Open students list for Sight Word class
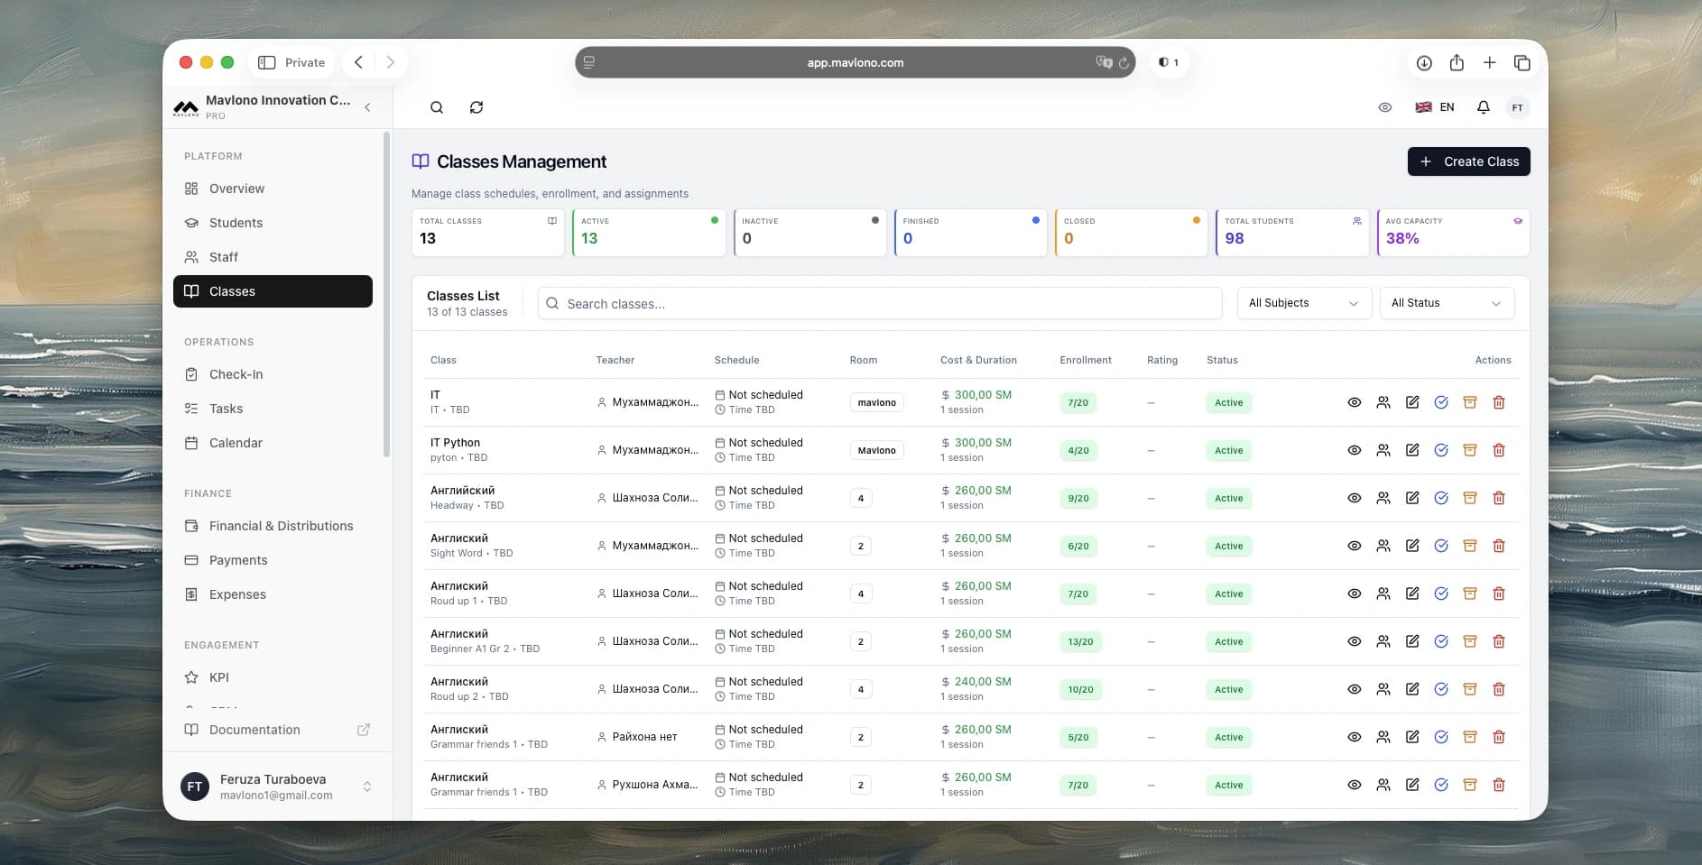Screen dimensions: 1702x865 point(1383,546)
